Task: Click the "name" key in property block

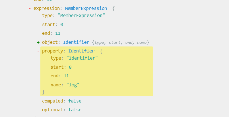Action: [x=56, y=85]
